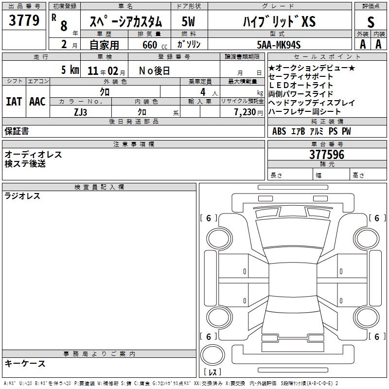Select the ラジオレス inspector note

coord(22,196)
